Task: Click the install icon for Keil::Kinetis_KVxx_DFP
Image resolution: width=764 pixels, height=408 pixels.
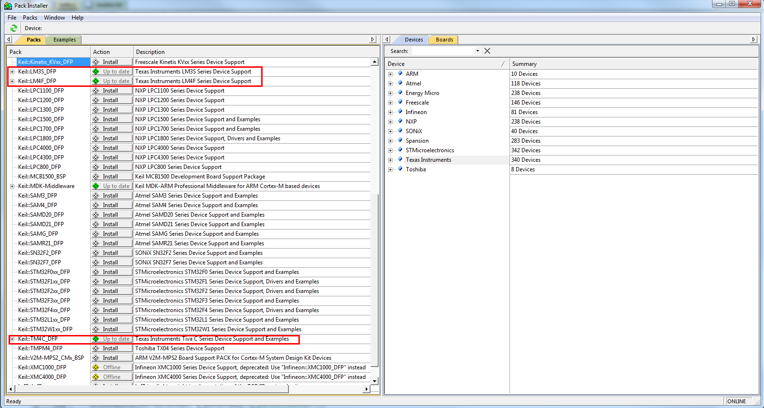Action: (96, 62)
